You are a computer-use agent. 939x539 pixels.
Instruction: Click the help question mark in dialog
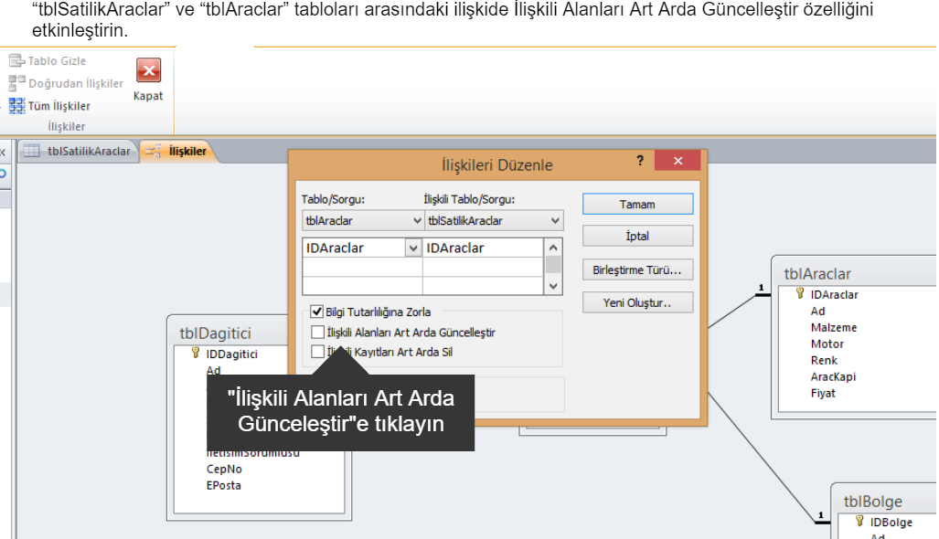point(640,160)
